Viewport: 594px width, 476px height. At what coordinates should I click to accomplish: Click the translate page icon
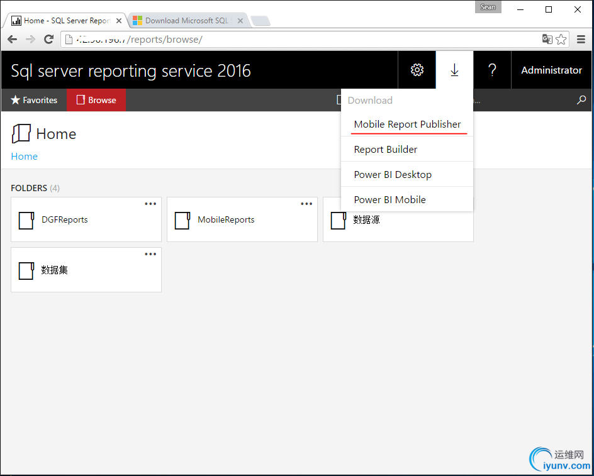click(x=547, y=39)
